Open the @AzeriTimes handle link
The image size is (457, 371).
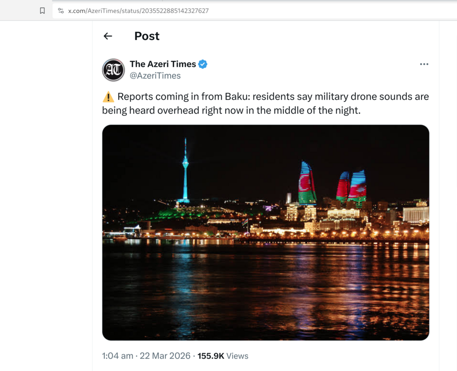click(x=155, y=75)
